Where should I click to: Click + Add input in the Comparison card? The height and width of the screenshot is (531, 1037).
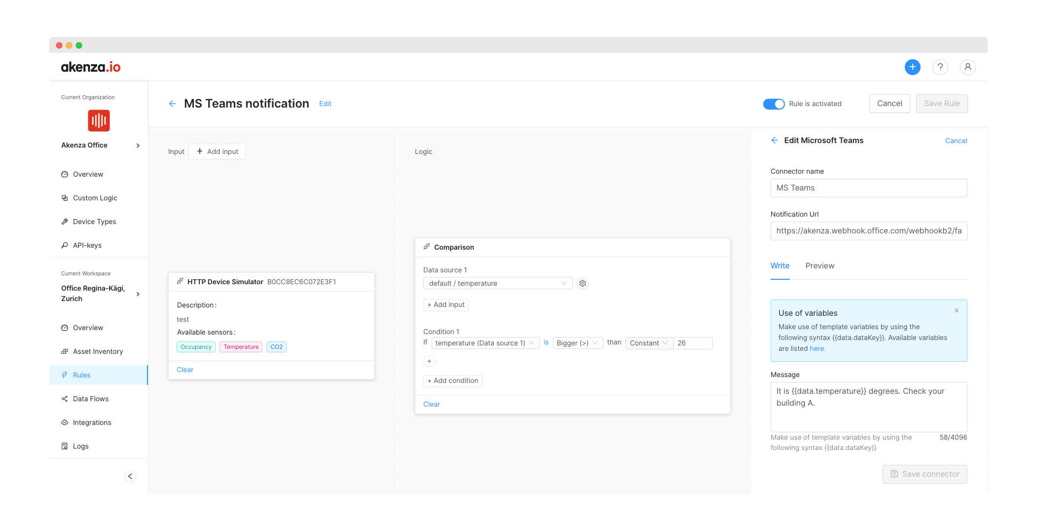tap(446, 305)
